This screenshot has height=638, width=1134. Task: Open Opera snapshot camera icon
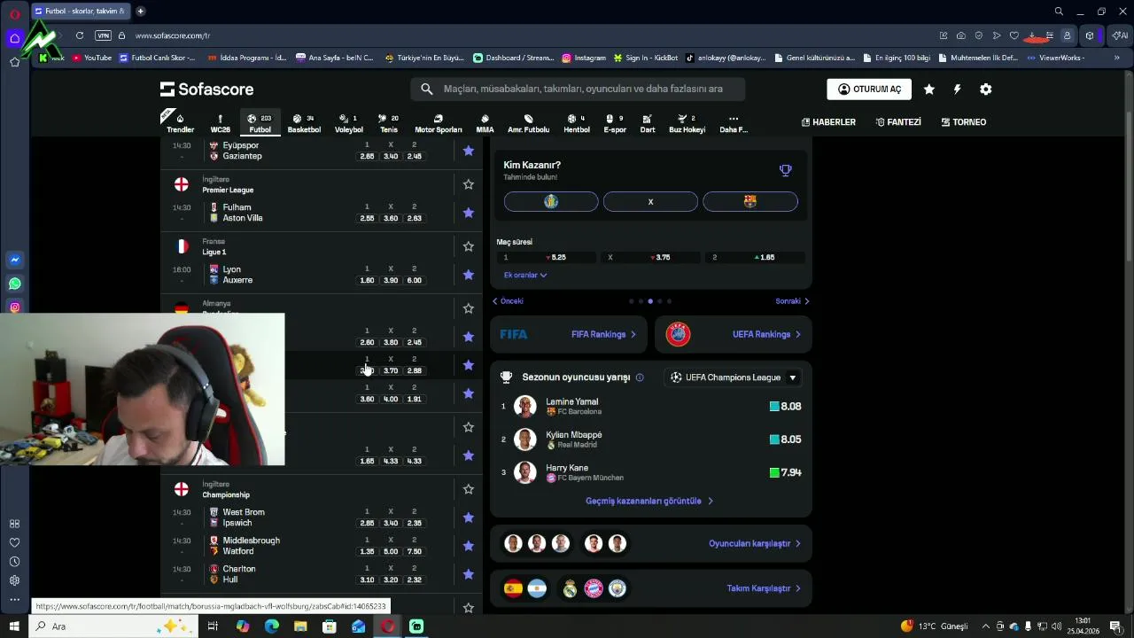tap(961, 35)
